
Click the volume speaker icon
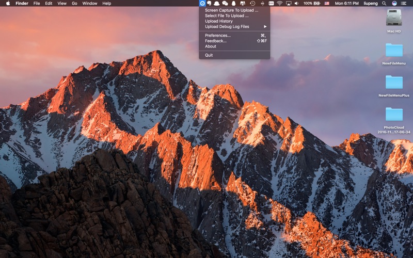[x=297, y=4]
